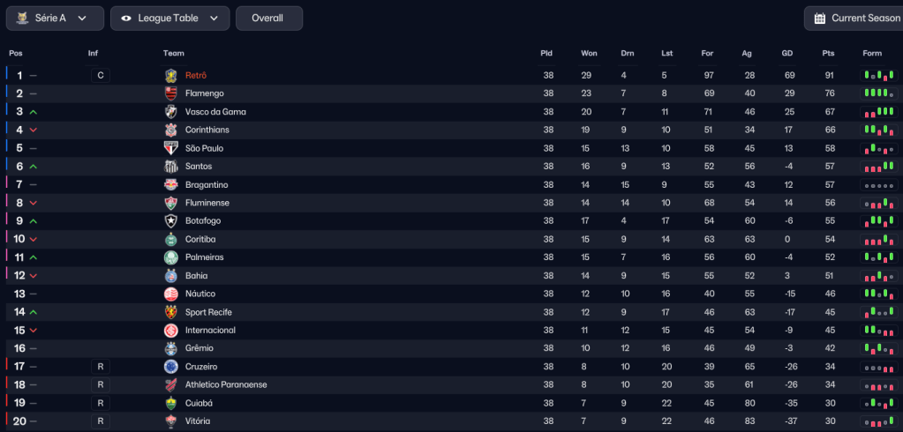Click the Corinthians club badge
This screenshot has width=903, height=432.
[x=171, y=130]
